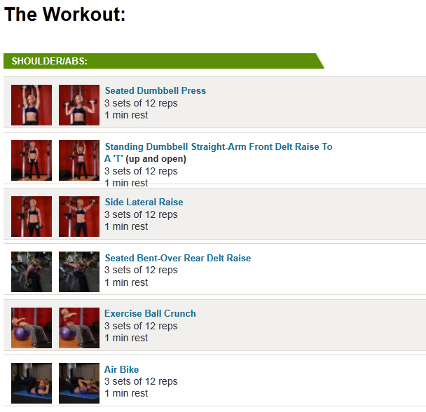This screenshot has width=426, height=412.
Task: Click first Side Lateral Raise photo
Action: pos(32,217)
